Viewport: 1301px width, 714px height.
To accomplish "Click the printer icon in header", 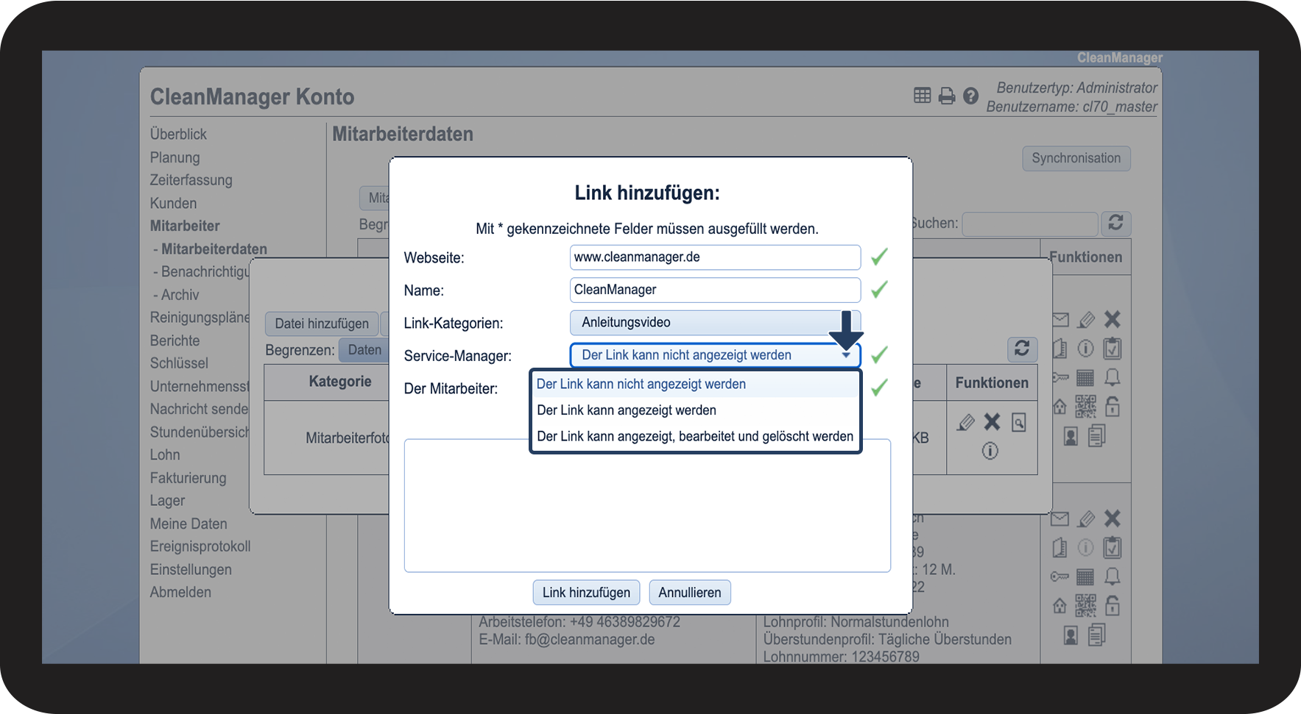I will click(x=947, y=96).
